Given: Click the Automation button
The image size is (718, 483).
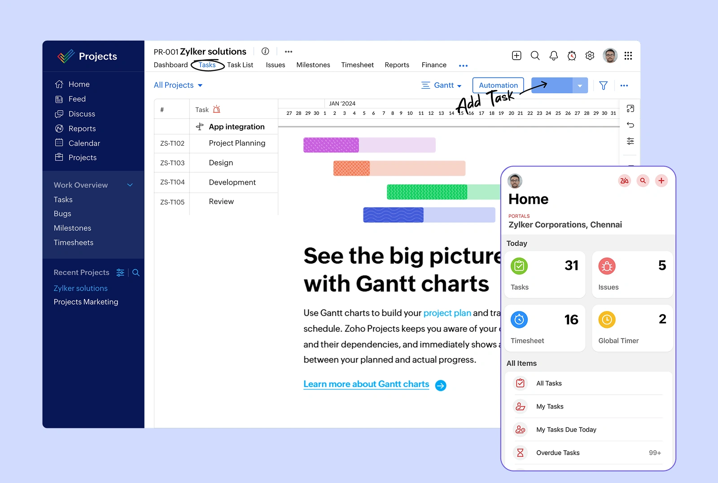Looking at the screenshot, I should click(498, 85).
